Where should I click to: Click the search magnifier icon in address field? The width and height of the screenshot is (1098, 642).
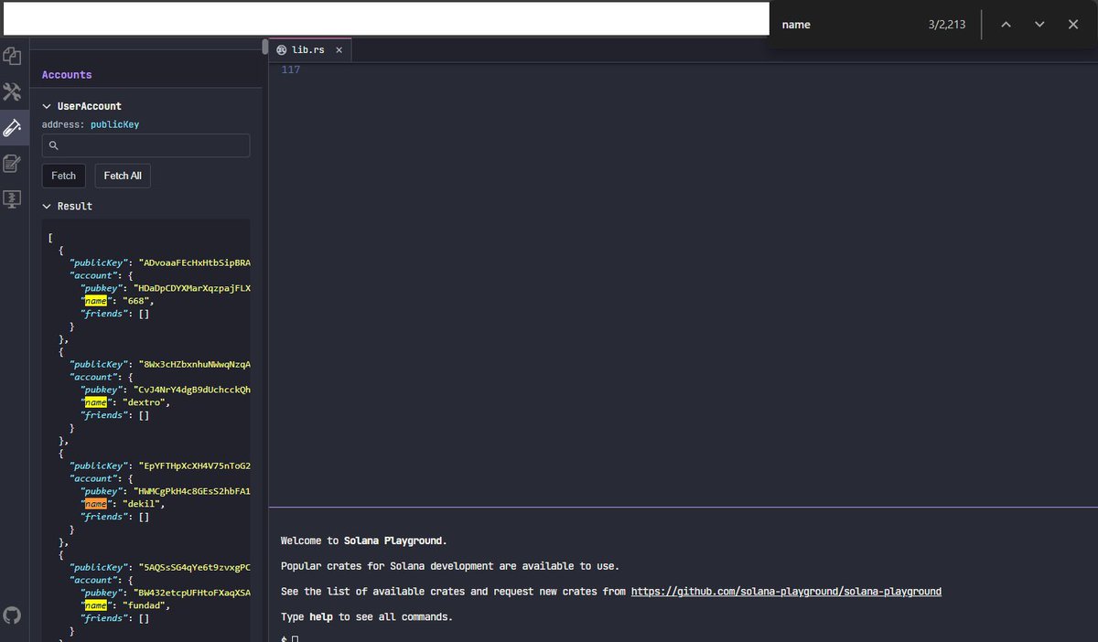point(54,145)
